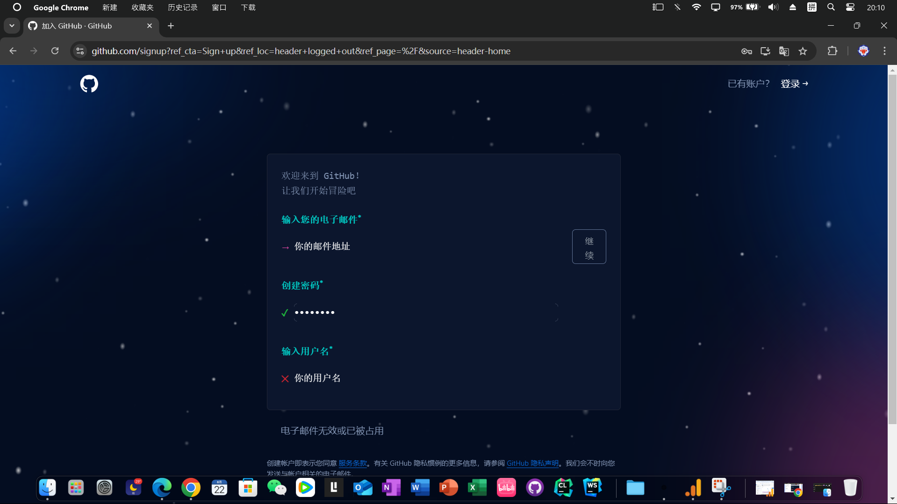
Task: Click the install app icon in address bar
Action: (765, 51)
